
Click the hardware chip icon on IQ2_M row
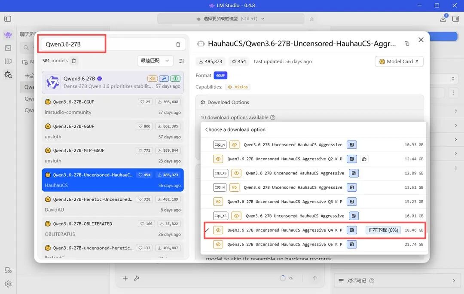pos(352,145)
